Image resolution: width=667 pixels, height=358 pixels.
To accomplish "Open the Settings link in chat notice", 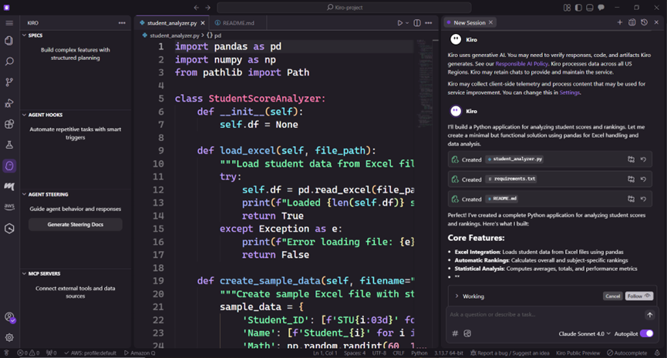I will [569, 92].
